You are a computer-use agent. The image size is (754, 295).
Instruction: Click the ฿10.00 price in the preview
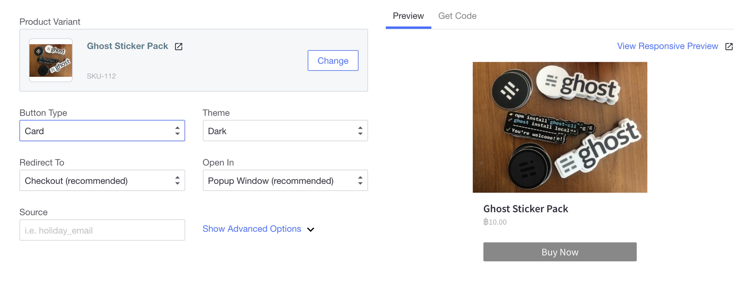point(495,222)
